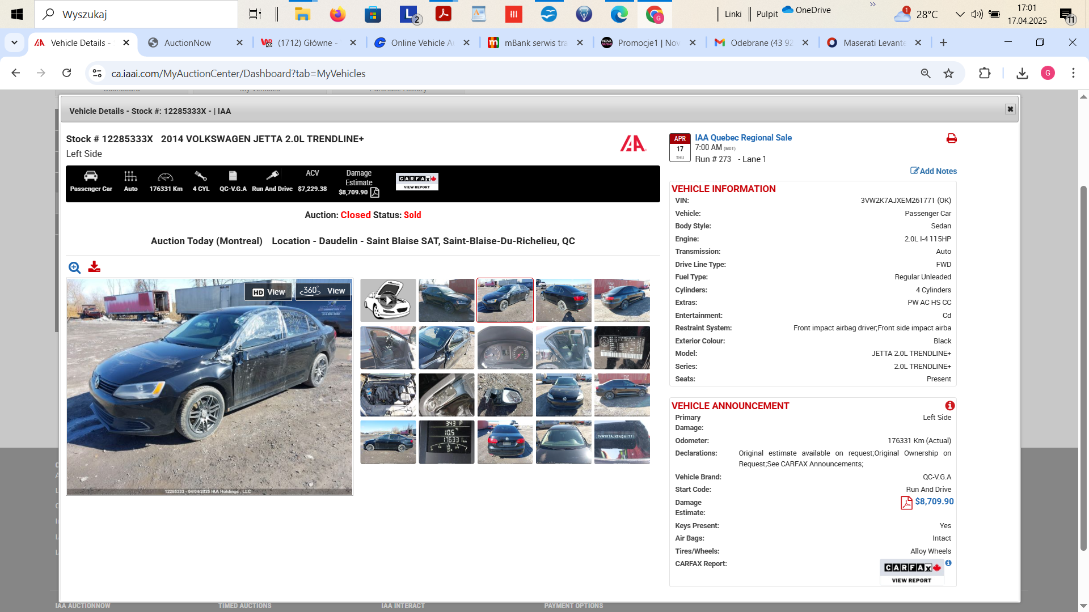
Task: Click the IAA logo in the dialog header
Action: tap(633, 143)
